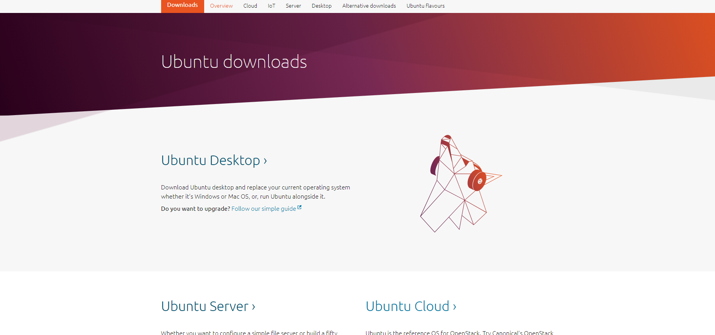This screenshot has height=335, width=715.
Task: Click the Ubuntu Desktop heading link
Action: [x=214, y=160]
